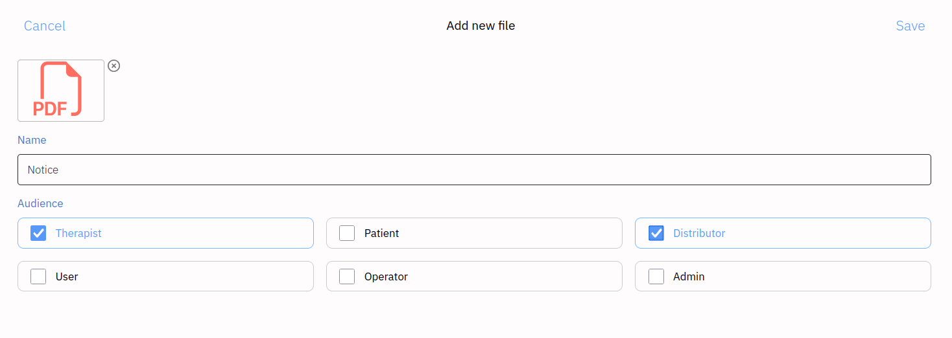Click the Admin audience label text
This screenshot has height=338, width=952.
689,276
